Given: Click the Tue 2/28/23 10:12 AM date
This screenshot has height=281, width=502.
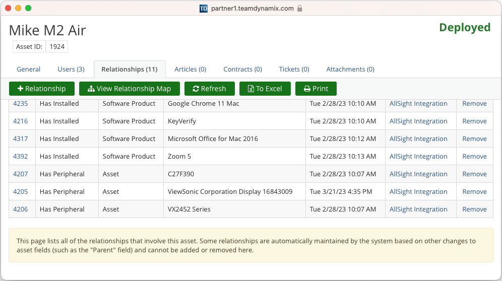Looking at the screenshot, I should (343, 138).
